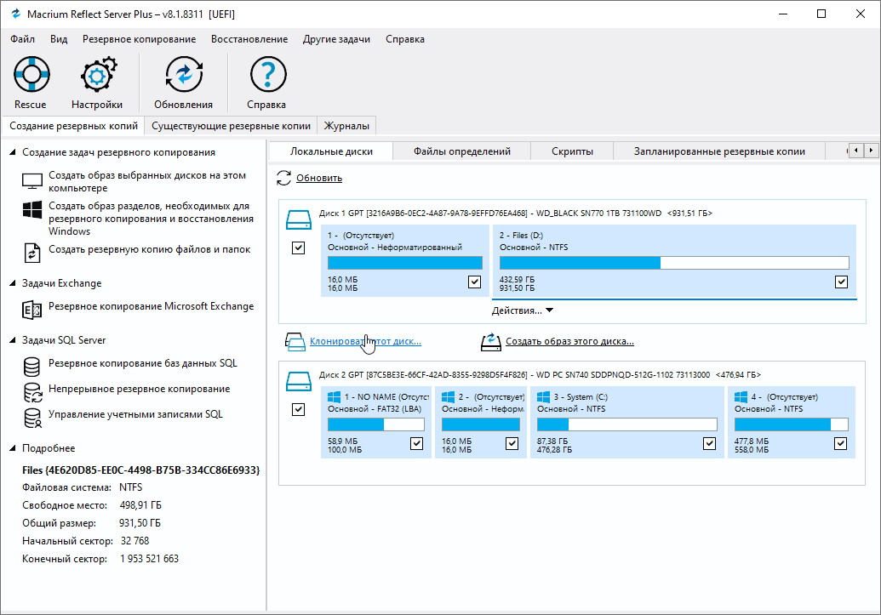
Task: Uncheck the 16,0 МБ unformatted partition on Disk 1
Action: pos(475,282)
